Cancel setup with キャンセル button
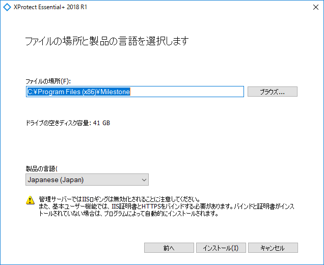Screen dimensions: 324x265 273,248
